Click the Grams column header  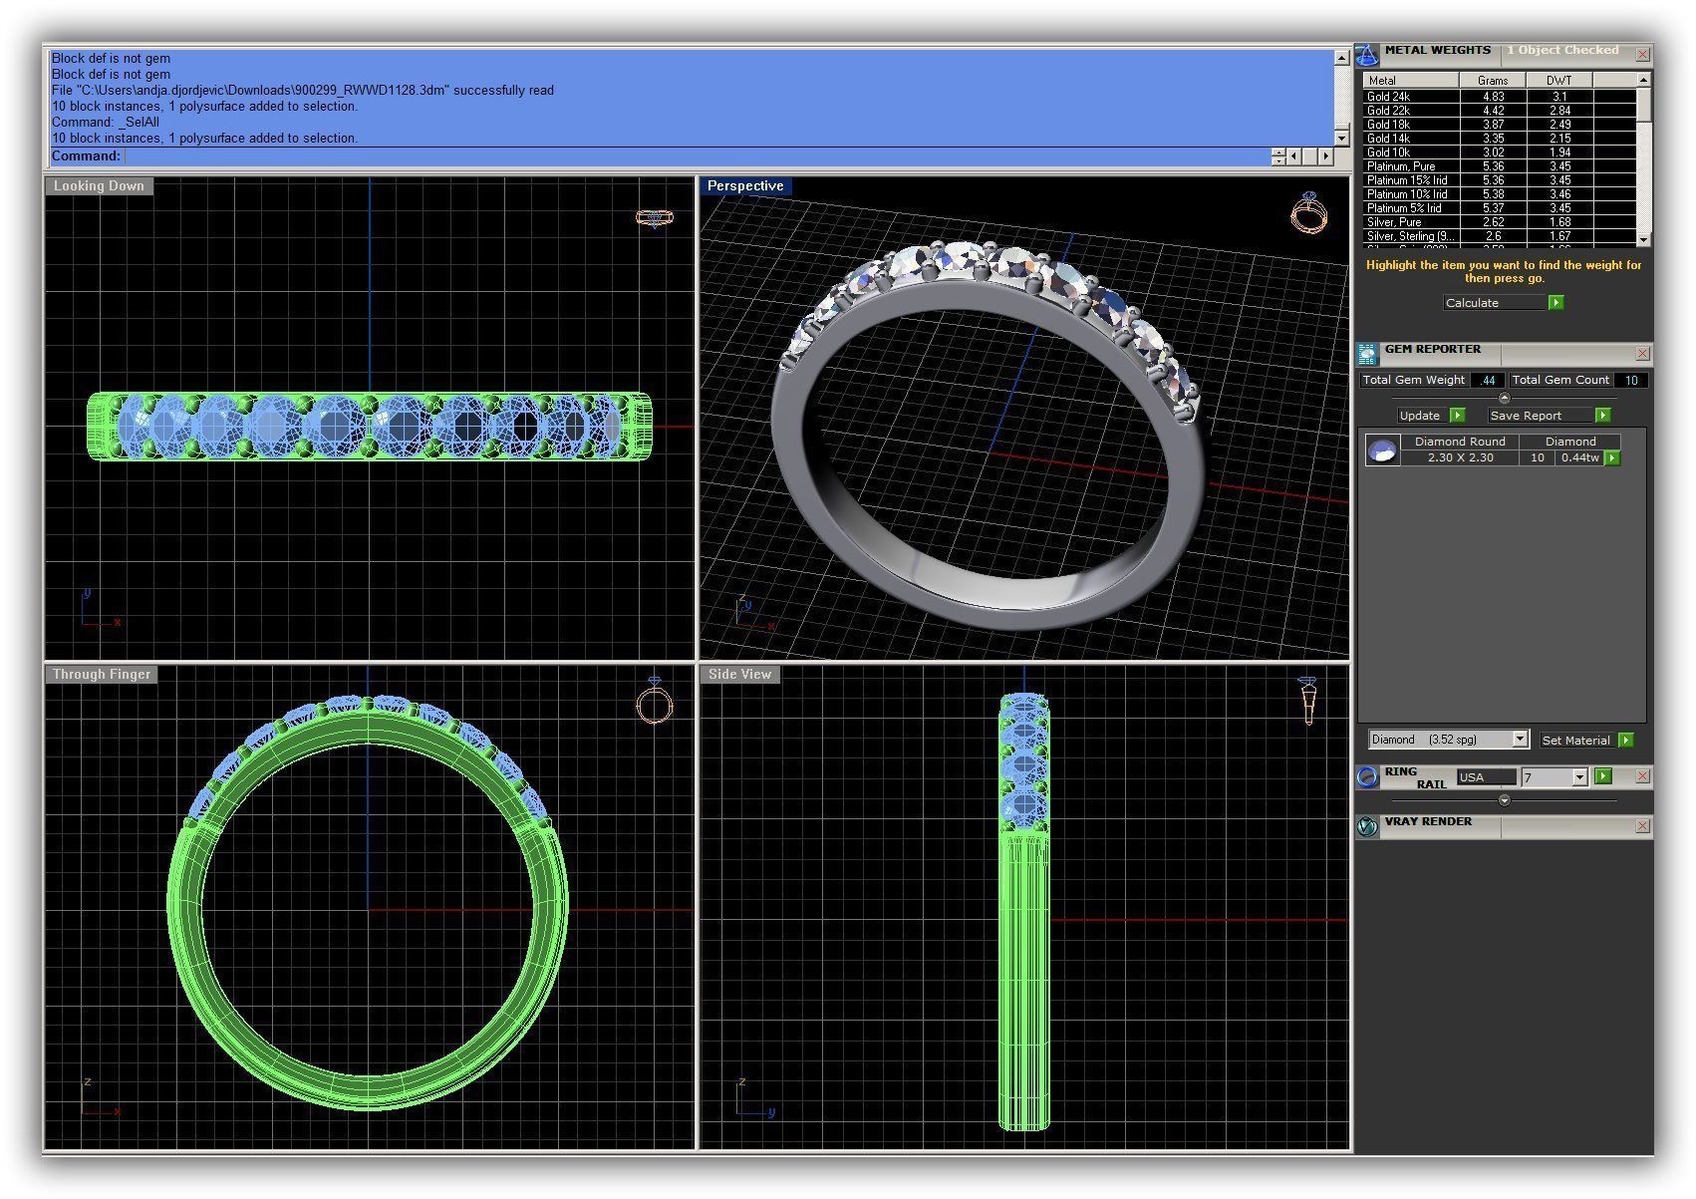(1493, 80)
